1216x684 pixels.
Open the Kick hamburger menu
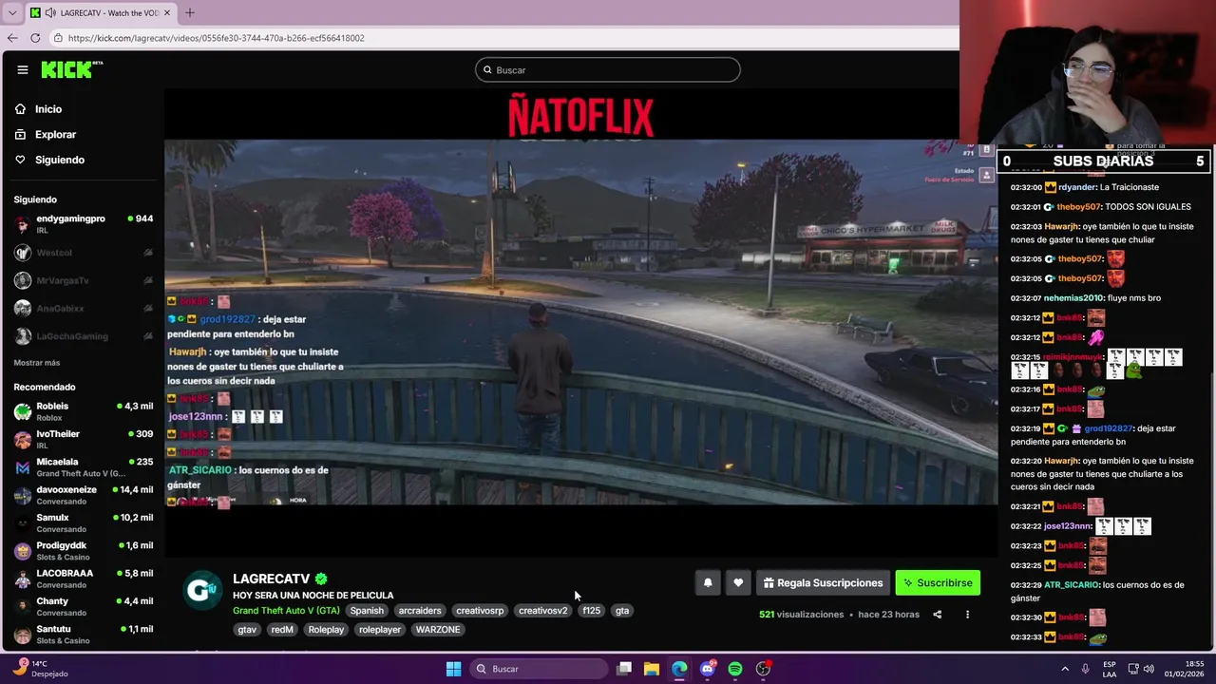[x=22, y=69]
